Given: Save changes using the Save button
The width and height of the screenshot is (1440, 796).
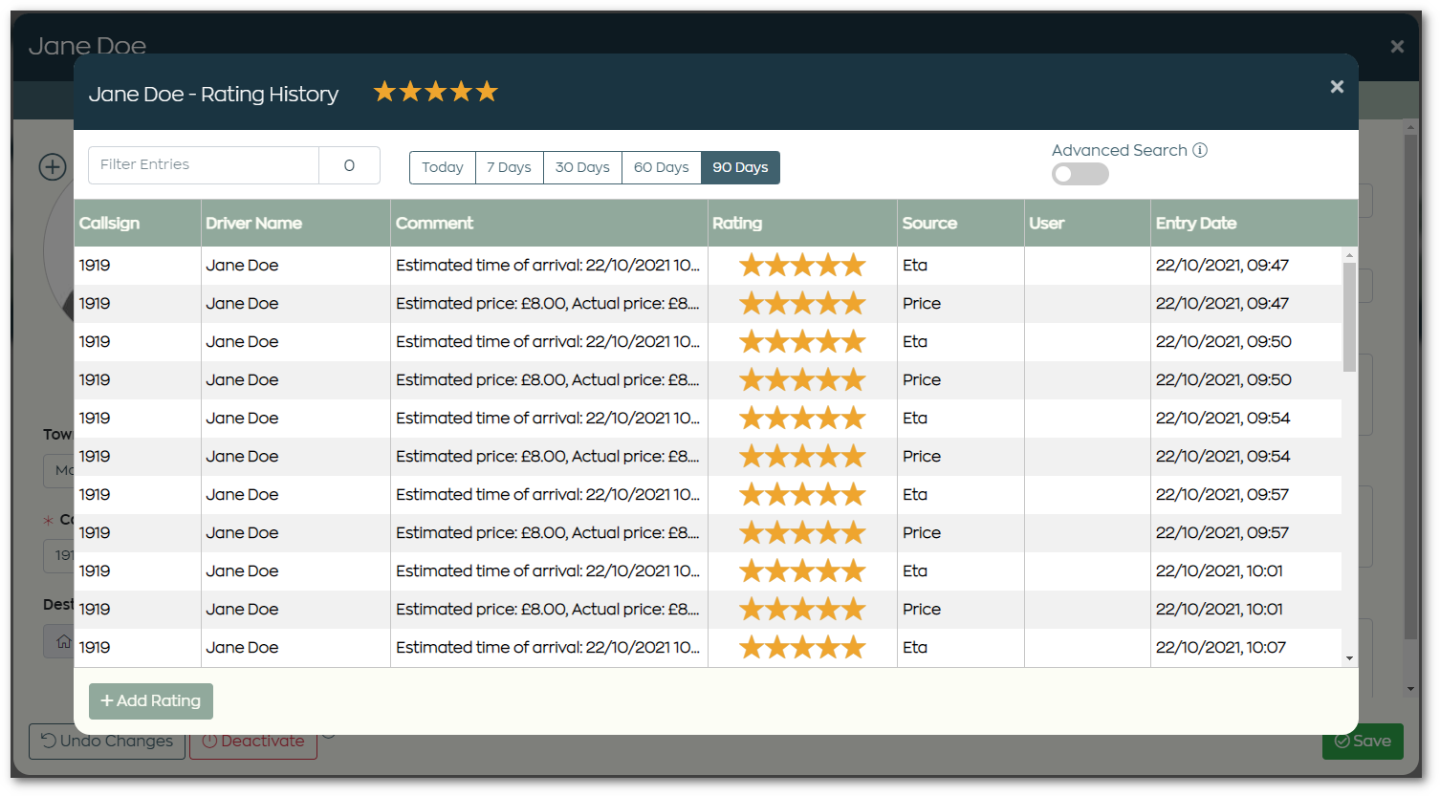Looking at the screenshot, I should [x=1362, y=741].
